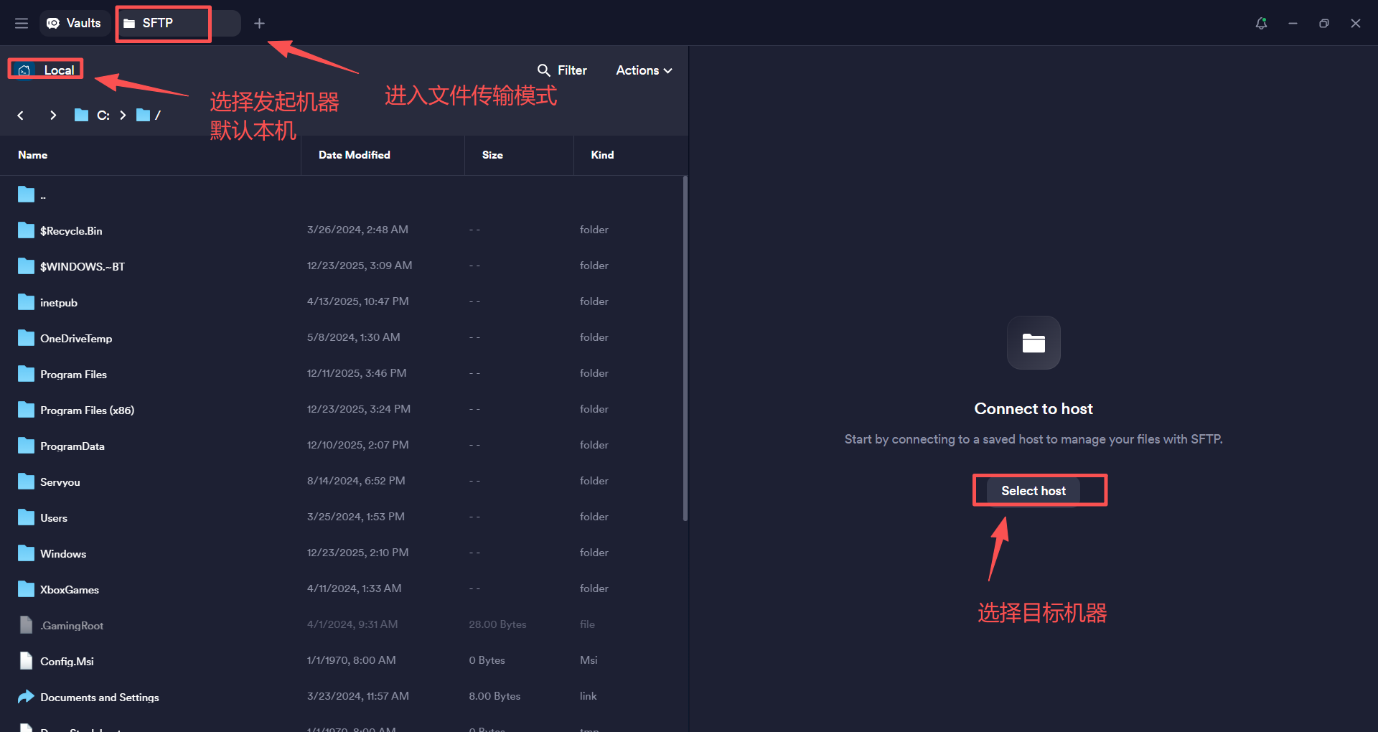Select the Program Files (x86) folder

[87, 410]
